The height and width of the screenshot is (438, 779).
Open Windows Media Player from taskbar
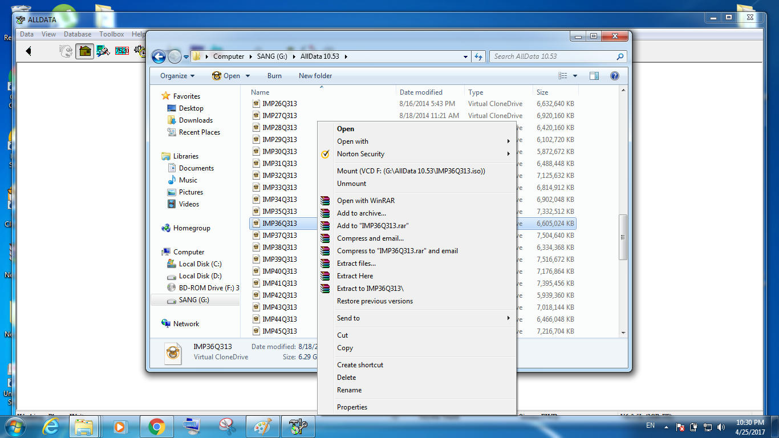tap(120, 426)
